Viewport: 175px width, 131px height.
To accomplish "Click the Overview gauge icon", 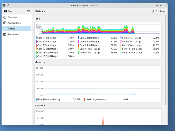I will (x=5, y=17).
